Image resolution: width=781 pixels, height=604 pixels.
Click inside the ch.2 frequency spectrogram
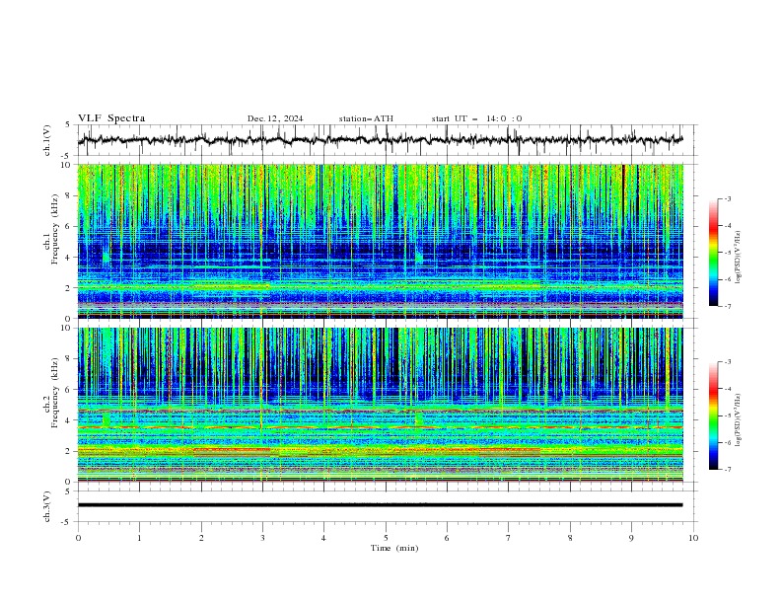pos(380,405)
